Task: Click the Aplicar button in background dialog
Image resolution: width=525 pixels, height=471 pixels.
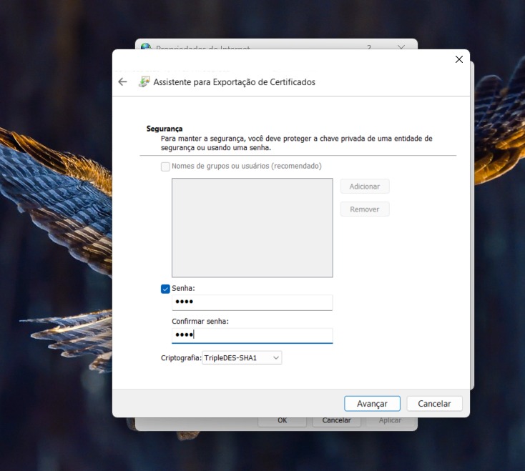Action: [390, 421]
